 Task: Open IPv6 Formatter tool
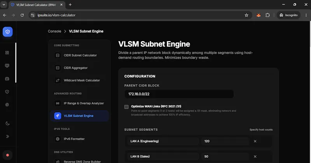(79, 139)
